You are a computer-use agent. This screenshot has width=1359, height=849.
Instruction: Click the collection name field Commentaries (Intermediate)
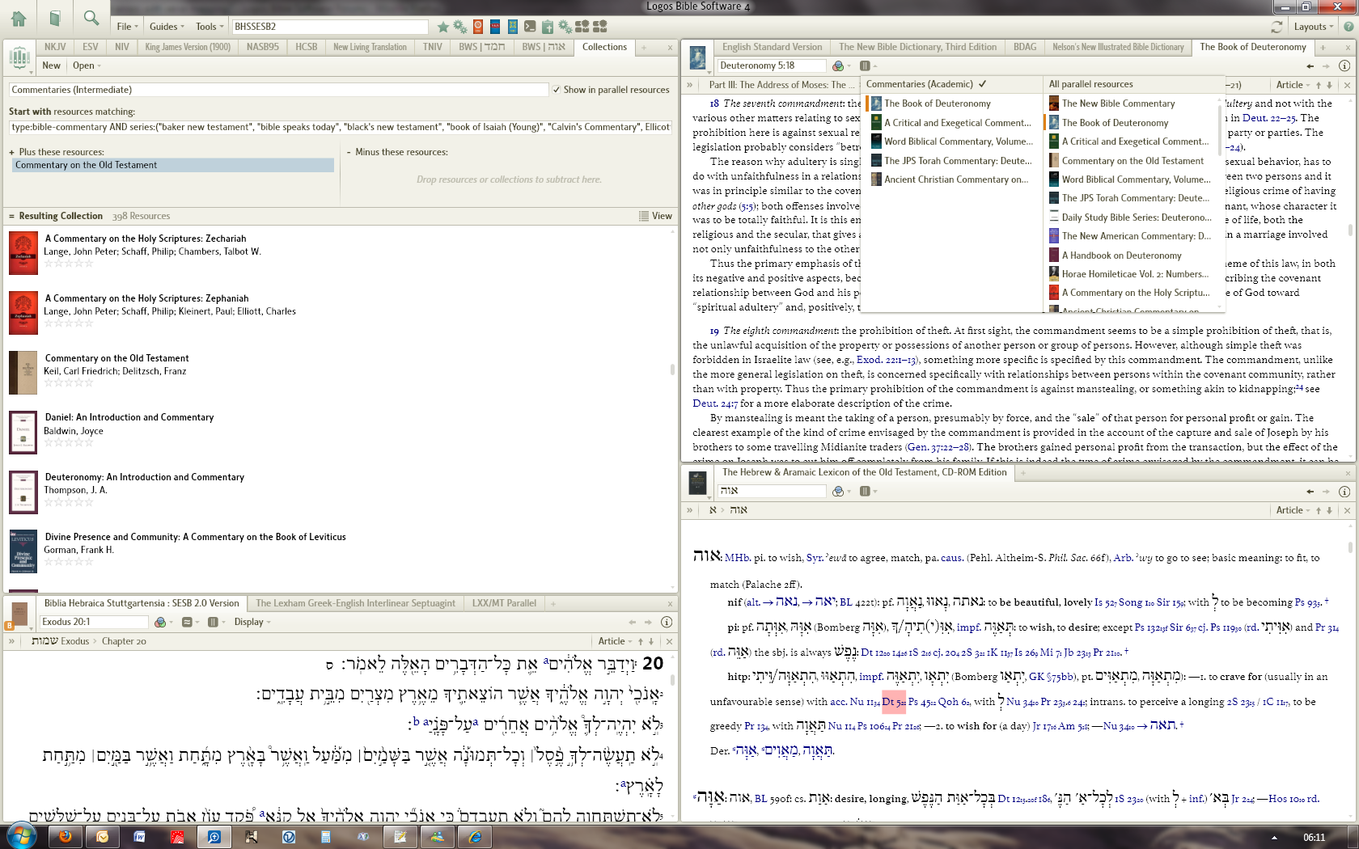(279, 90)
